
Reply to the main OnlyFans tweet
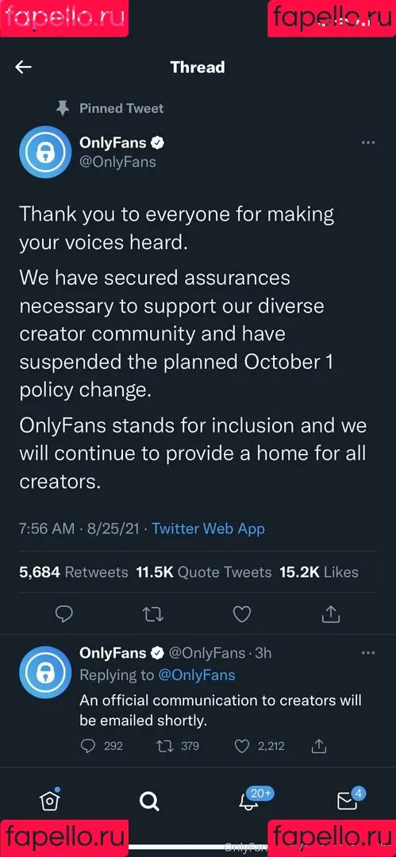[x=64, y=614]
